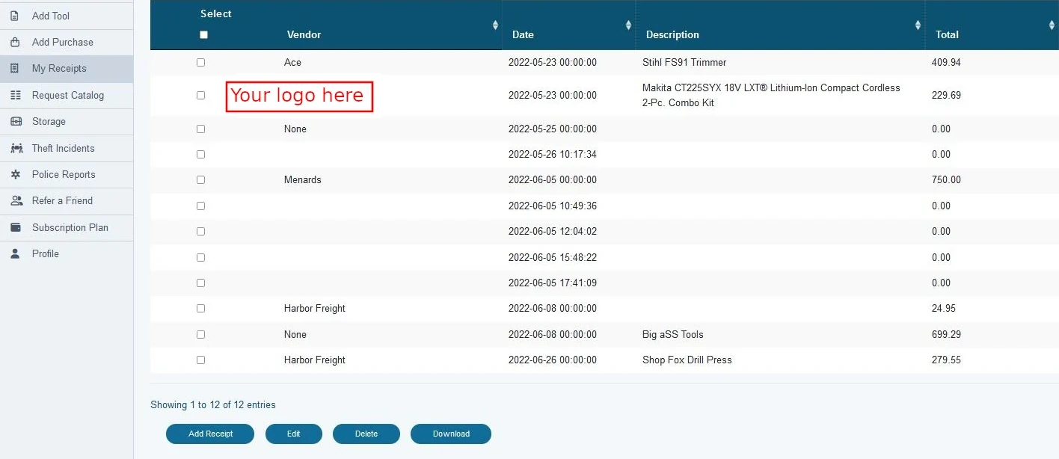Click the Refer a Friend icon
Image resolution: width=1059 pixels, height=459 pixels.
(16, 200)
